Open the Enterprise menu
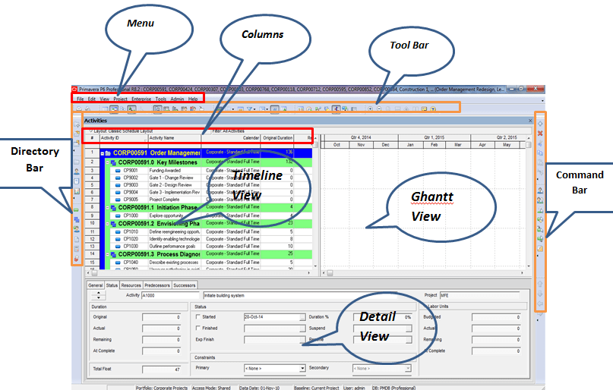This screenshot has width=613, height=390. point(141,99)
